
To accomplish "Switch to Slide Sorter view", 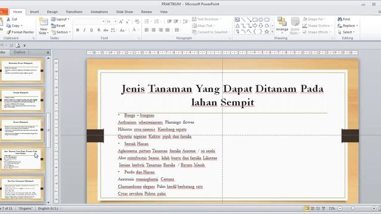I will pos(313,209).
